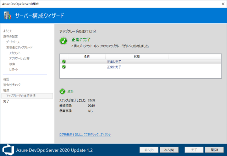Click the 成功 status text

point(70,91)
